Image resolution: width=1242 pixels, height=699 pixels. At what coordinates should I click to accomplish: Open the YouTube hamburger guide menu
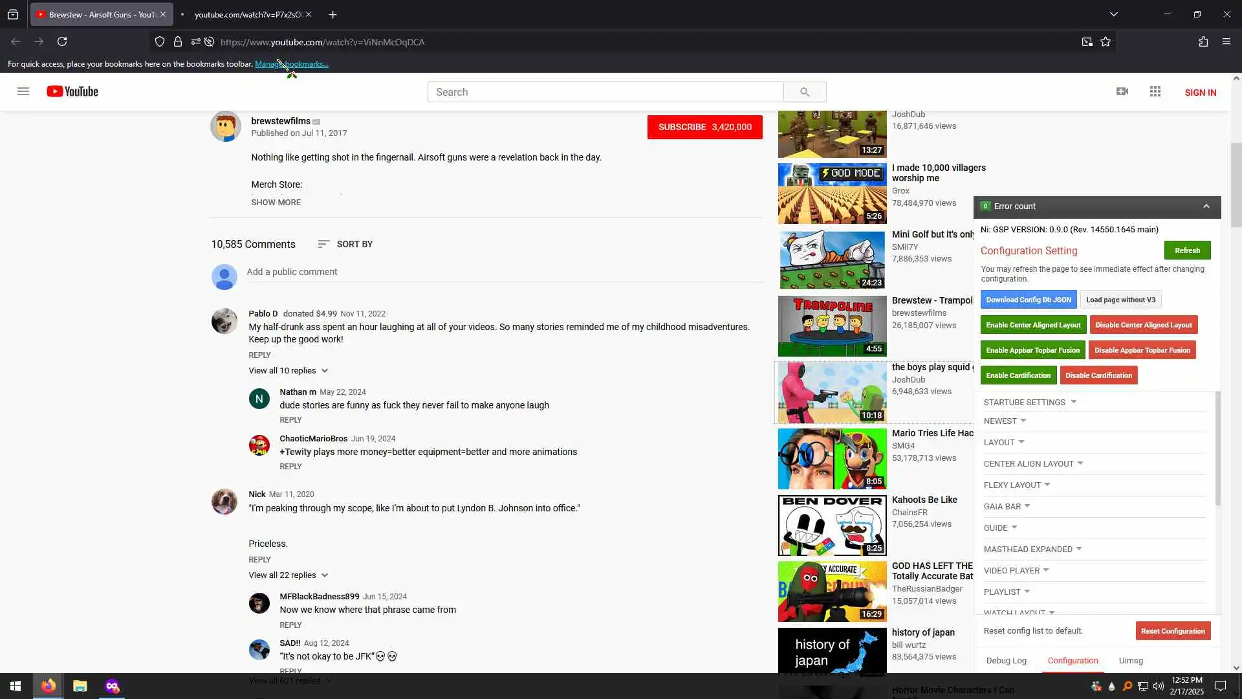click(x=23, y=91)
